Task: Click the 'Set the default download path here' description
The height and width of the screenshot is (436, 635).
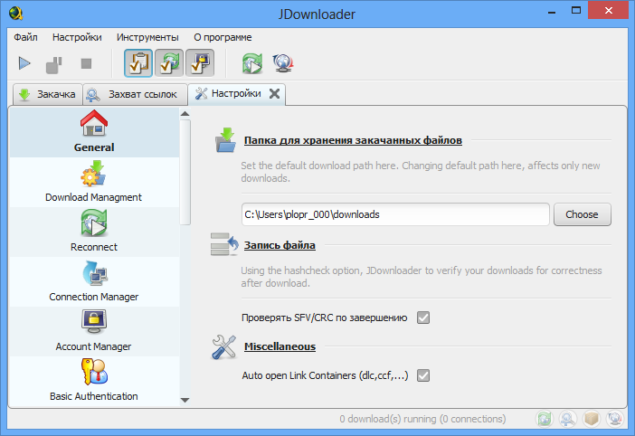Action: (421, 172)
